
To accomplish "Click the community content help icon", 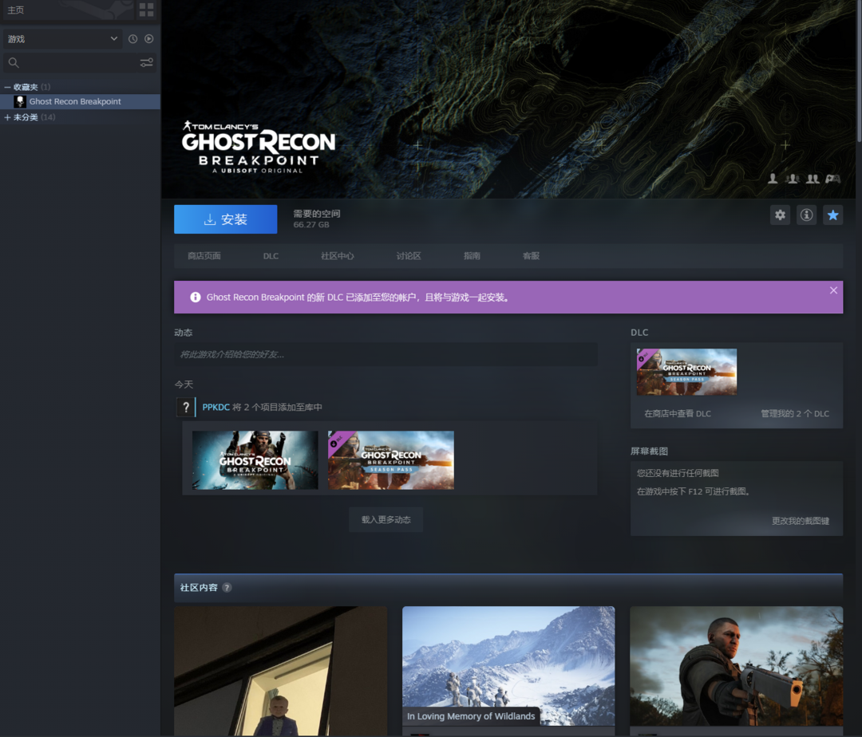I will tap(227, 588).
